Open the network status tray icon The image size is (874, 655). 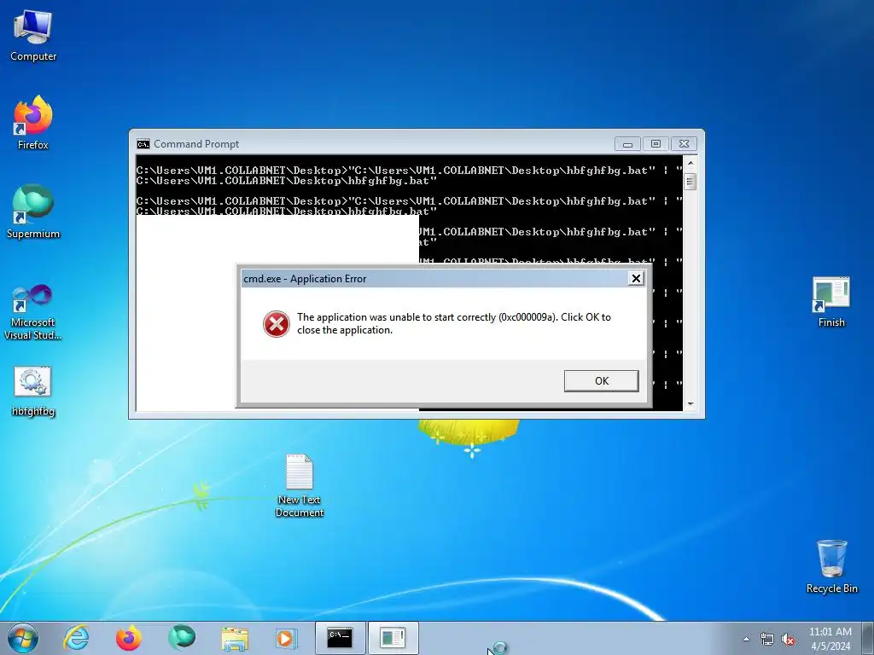point(767,640)
